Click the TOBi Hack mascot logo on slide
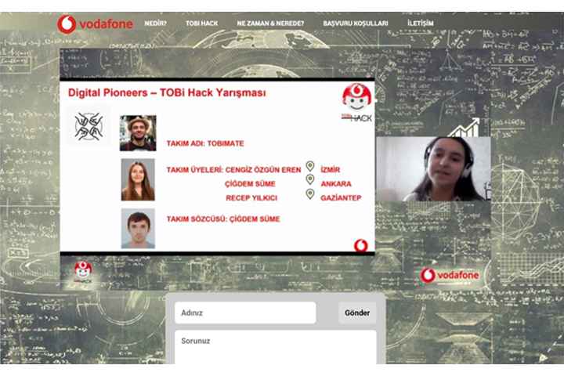Screen dimensions: 564x376 [x=356, y=102]
